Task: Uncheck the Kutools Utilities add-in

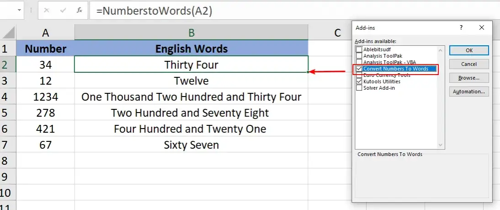Action: point(359,81)
